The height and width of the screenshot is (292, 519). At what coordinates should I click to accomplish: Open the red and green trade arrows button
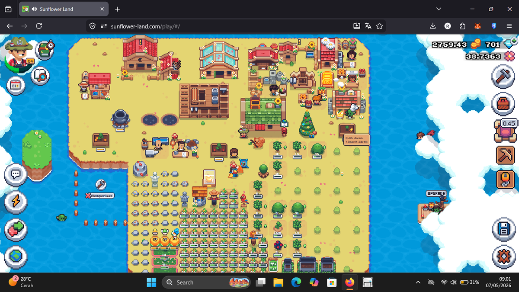click(16, 229)
